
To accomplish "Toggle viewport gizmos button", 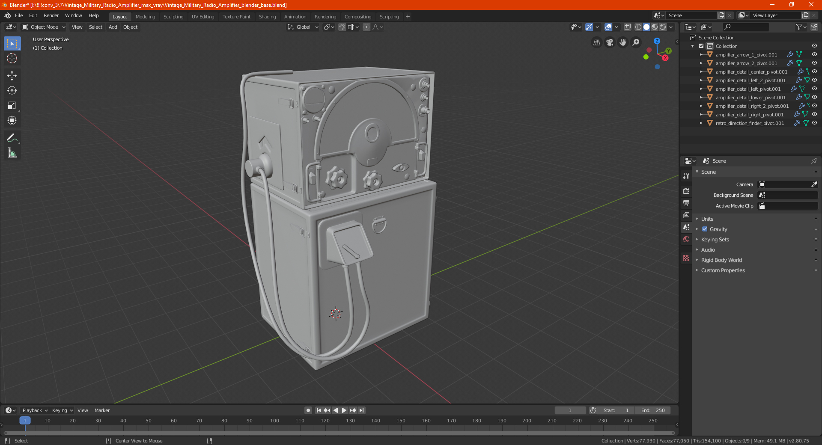I will pyautogui.click(x=589, y=27).
